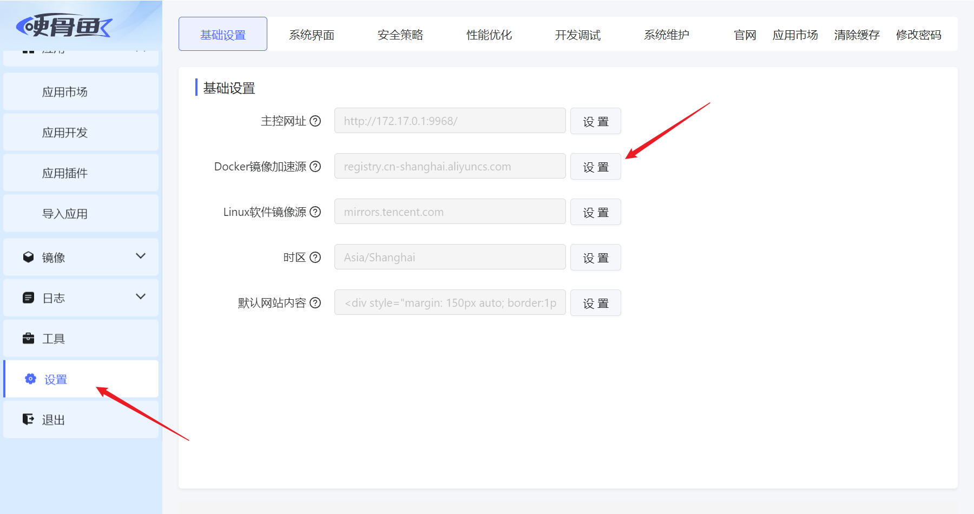This screenshot has height=514, width=974.
Task: Open the 安全策略 tab
Action: [400, 35]
